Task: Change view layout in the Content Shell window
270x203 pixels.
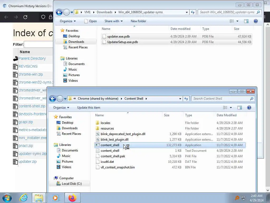Action: [x=225, y=108]
